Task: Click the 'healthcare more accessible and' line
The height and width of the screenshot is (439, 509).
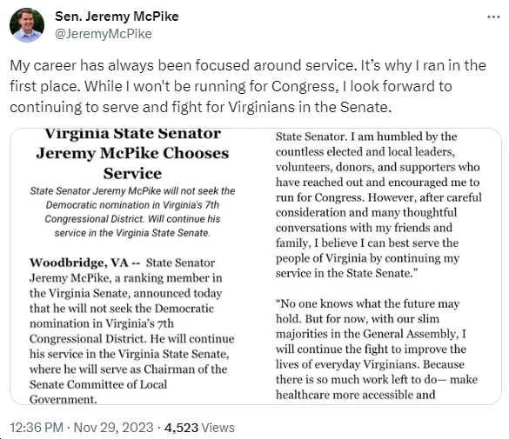Action: click(x=356, y=395)
